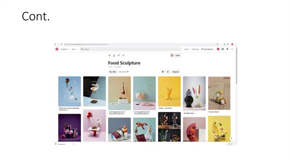Viewport: 290px width, 162px height.
Task: Click the Pinterest logo icon
Action: pyautogui.click(x=57, y=49)
